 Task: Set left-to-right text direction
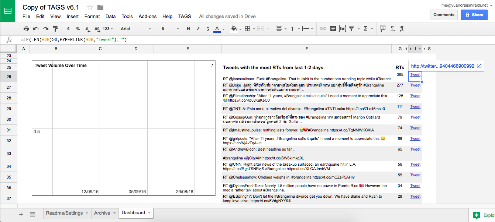tap(392, 28)
